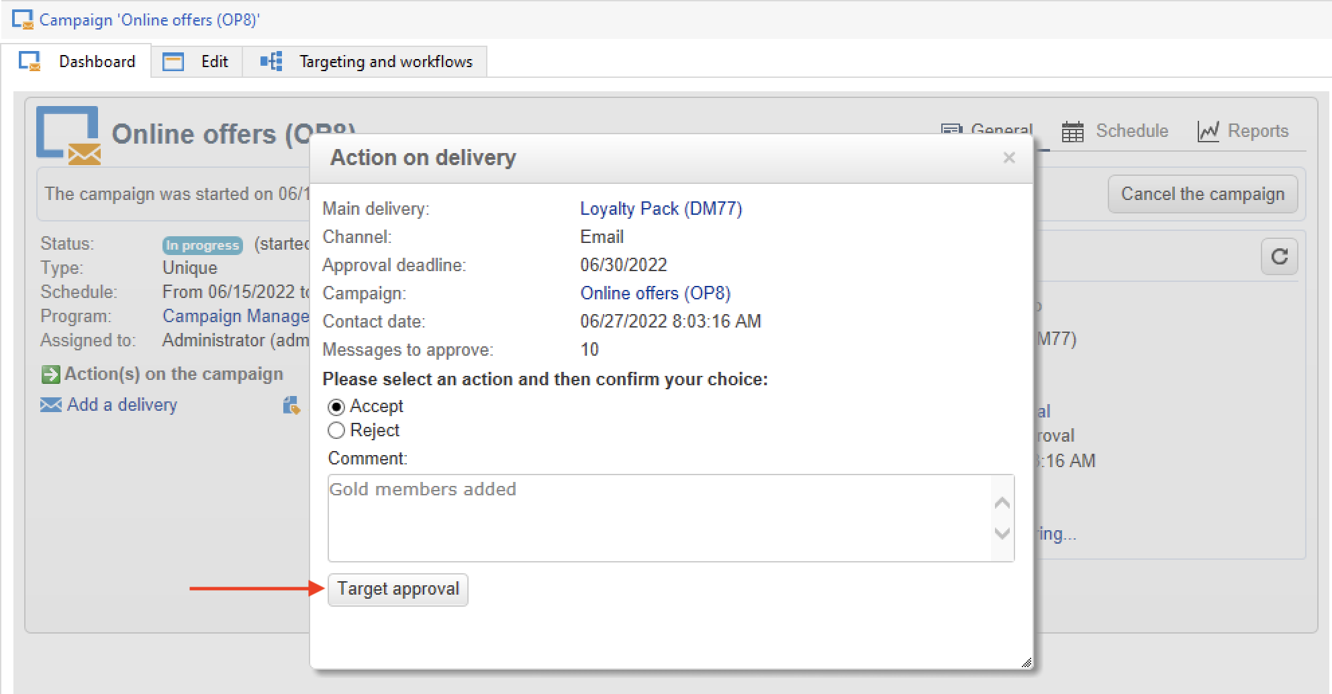
Task: Select the Reject radio button
Action: pos(336,430)
